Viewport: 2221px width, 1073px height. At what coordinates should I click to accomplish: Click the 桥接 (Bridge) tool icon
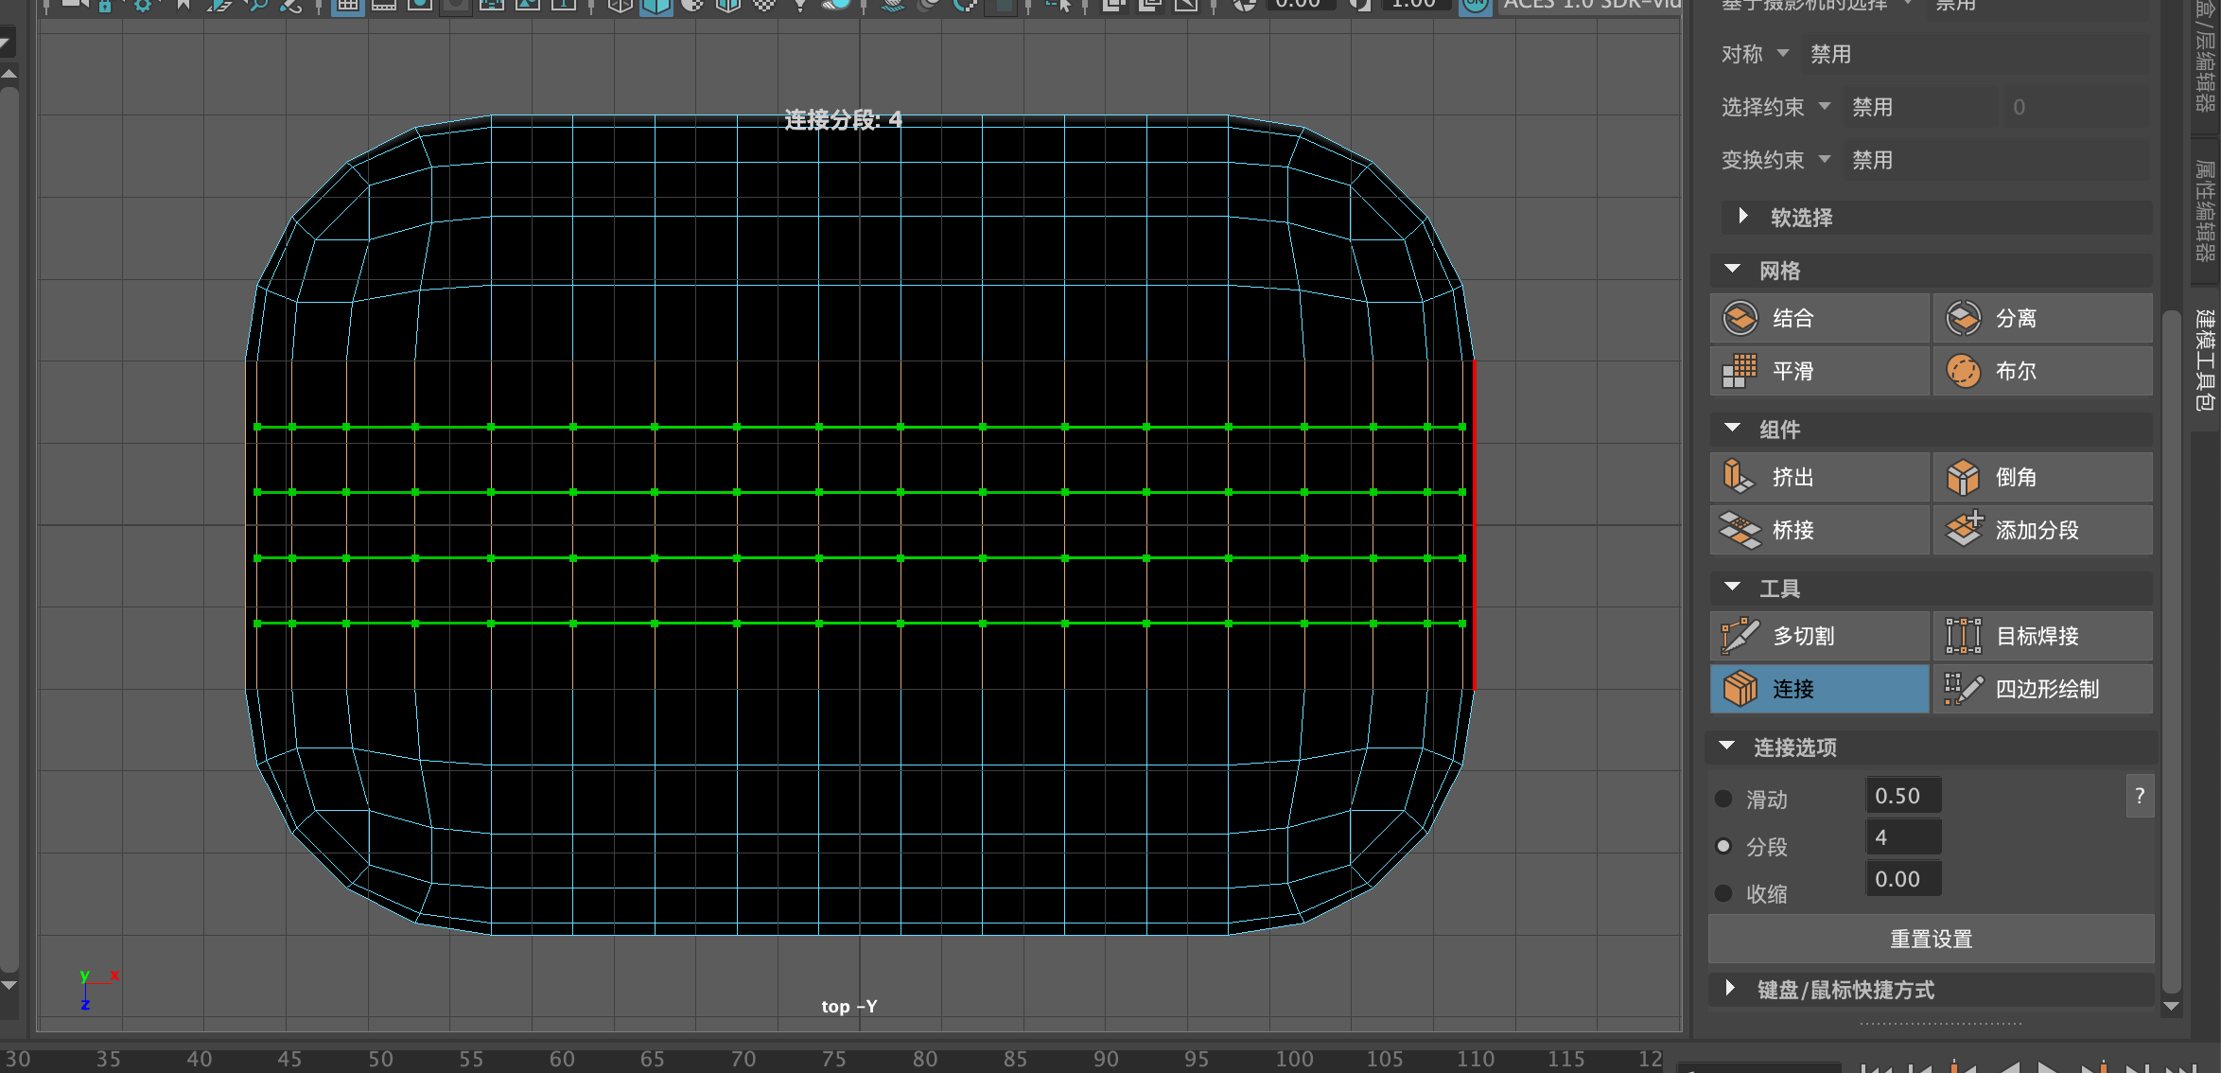pyautogui.click(x=1740, y=530)
